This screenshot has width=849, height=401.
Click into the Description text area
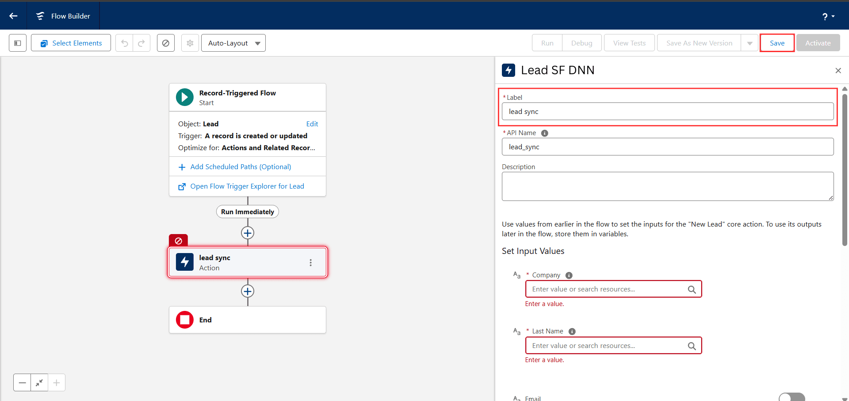(x=668, y=186)
